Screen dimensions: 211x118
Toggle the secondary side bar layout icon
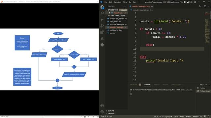click(x=191, y=2)
